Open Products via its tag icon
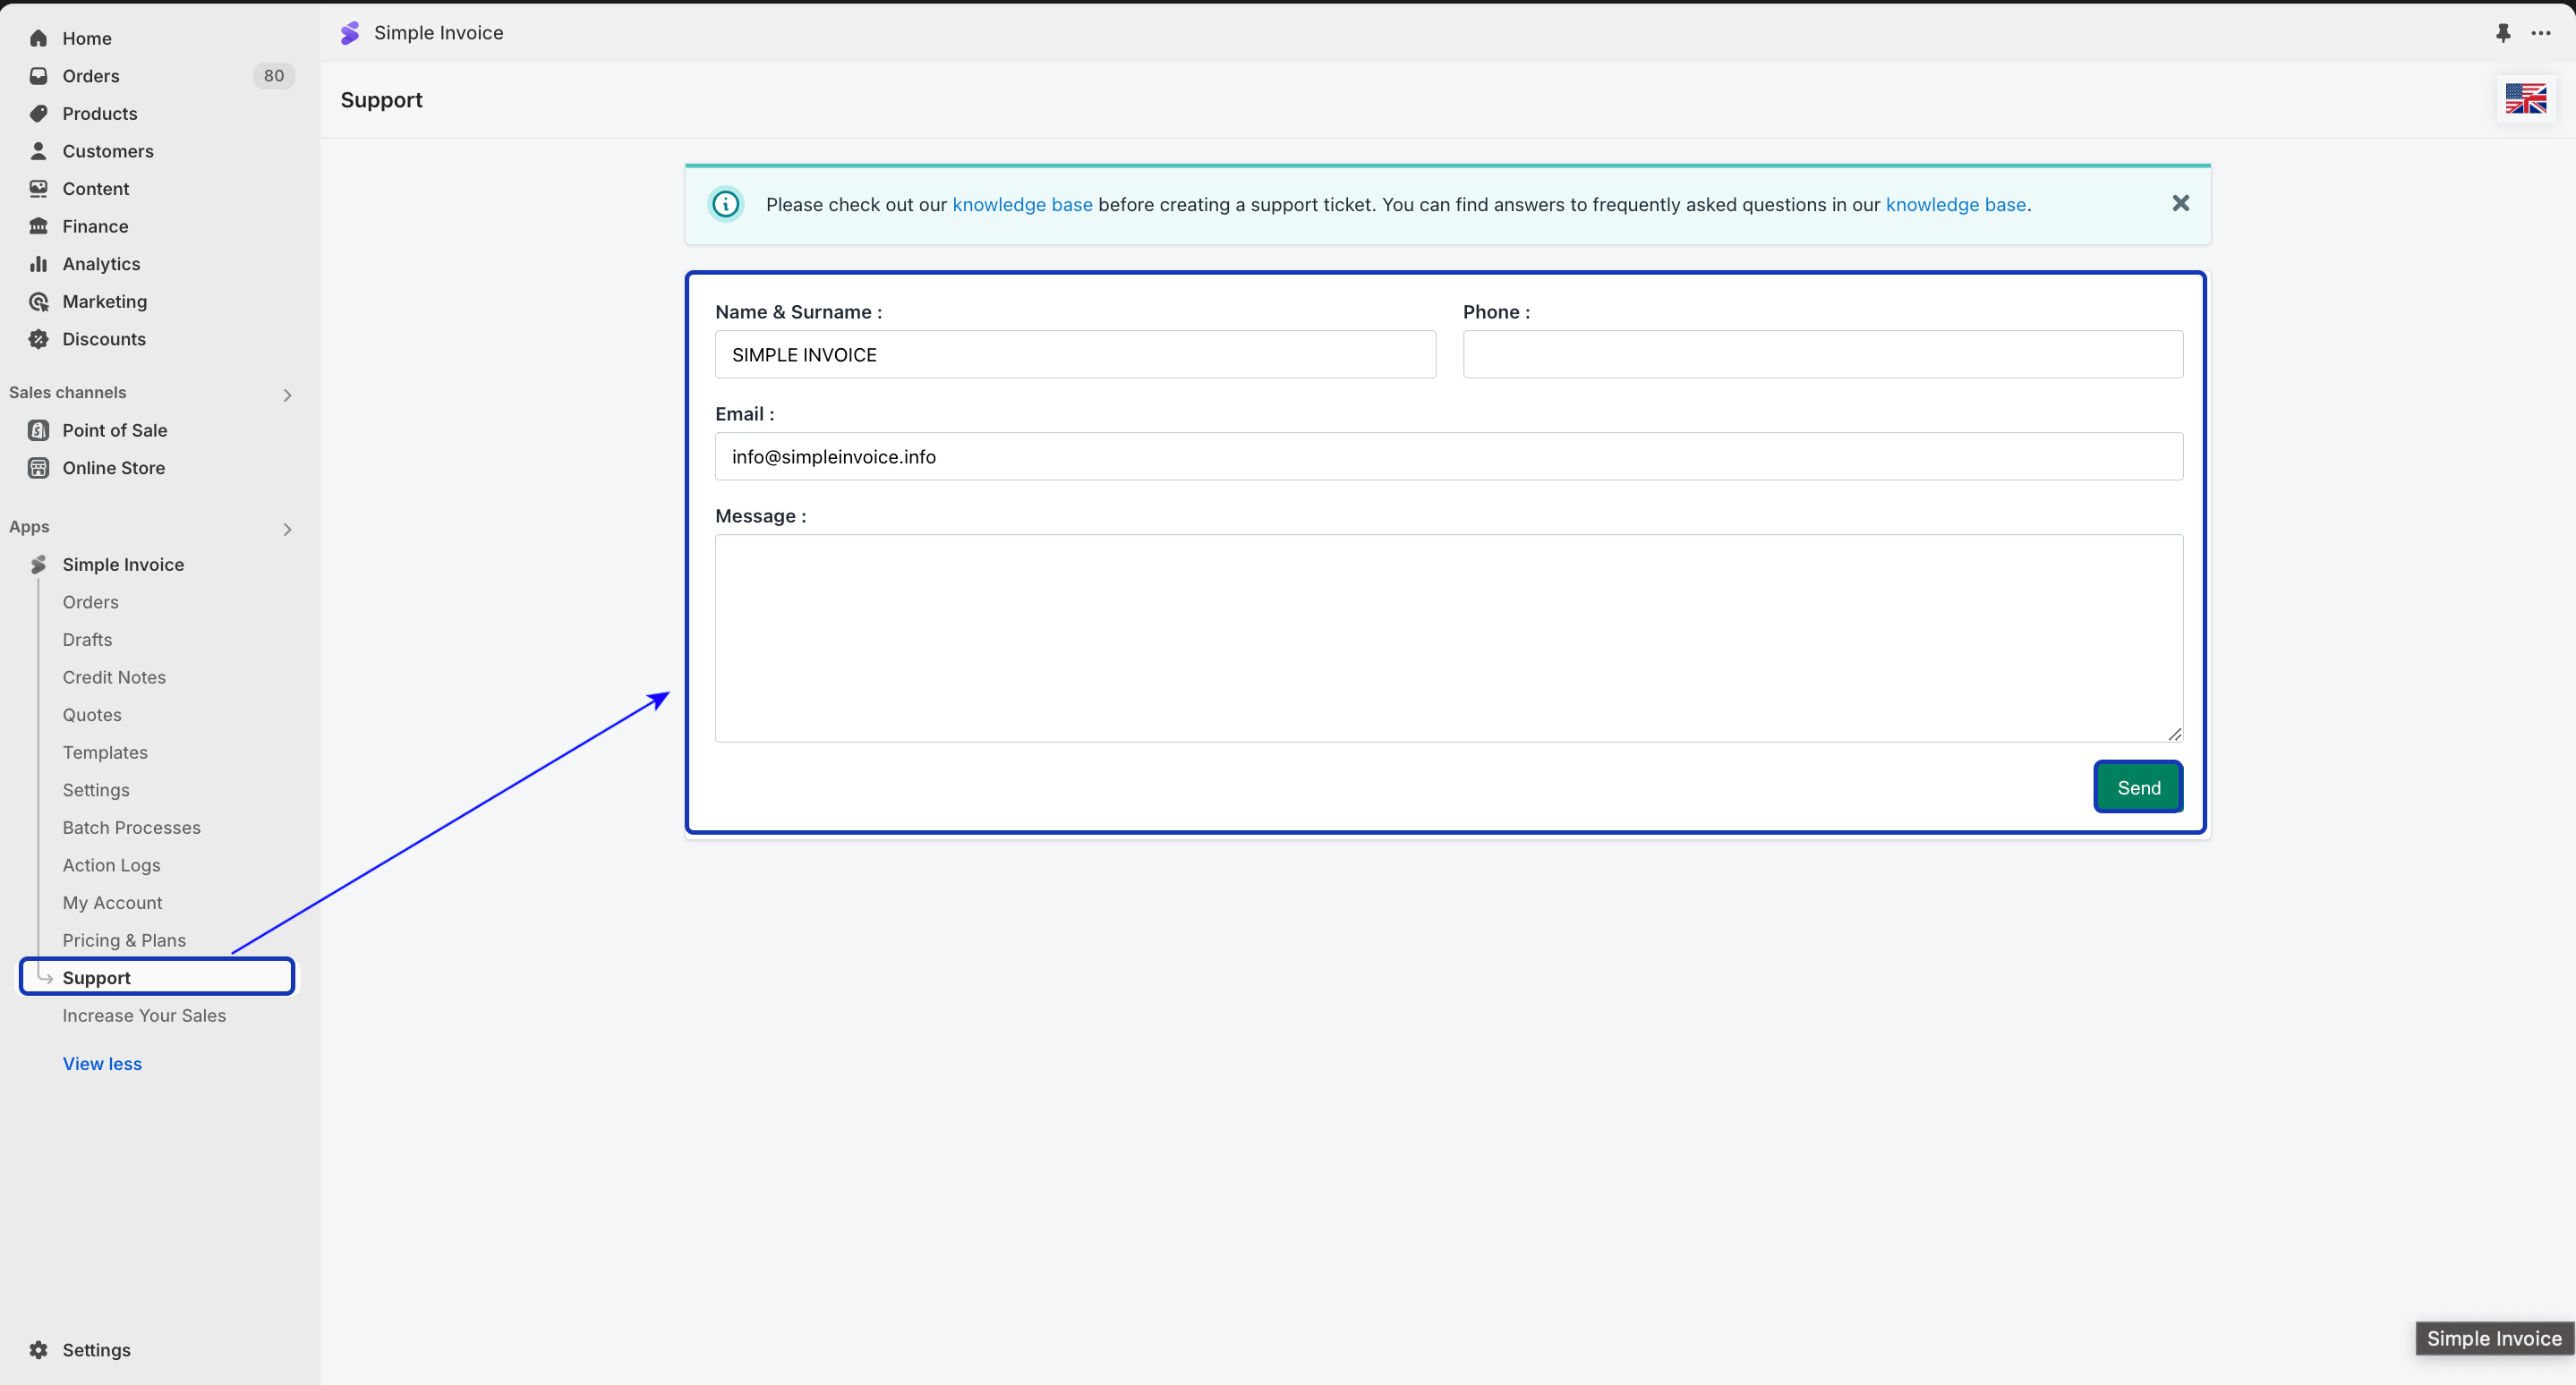This screenshot has height=1385, width=2576. (38, 113)
